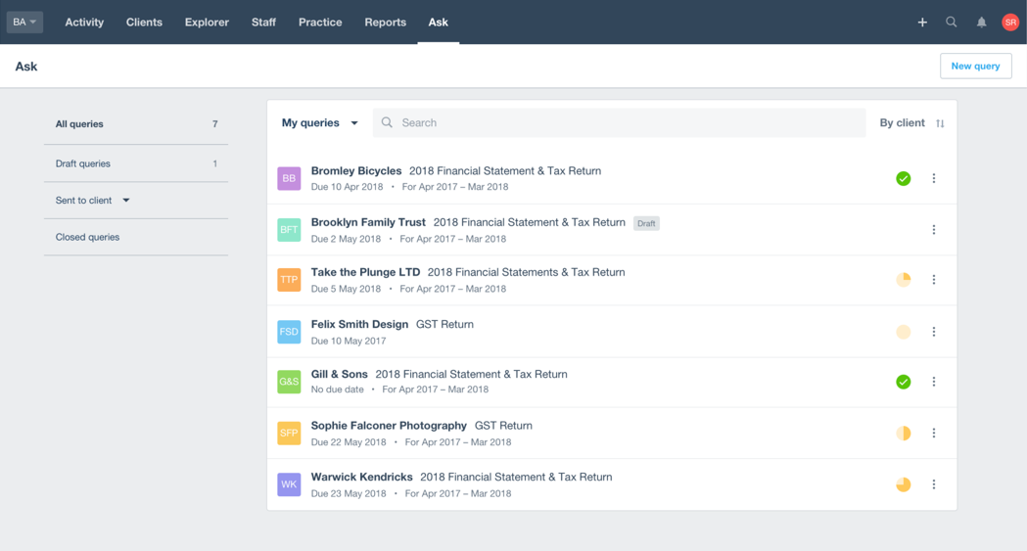Click Gill & Sons green completed checkmark
Screen dimensions: 1027x551
pos(904,382)
